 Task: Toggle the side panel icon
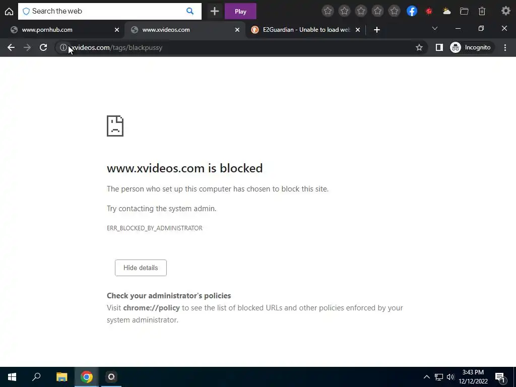point(439,47)
